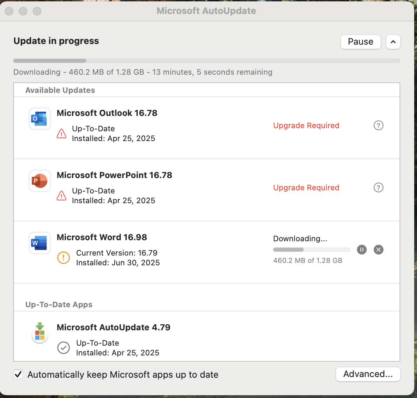This screenshot has width=417, height=398.
Task: Pause all updates in progress
Action: [361, 42]
